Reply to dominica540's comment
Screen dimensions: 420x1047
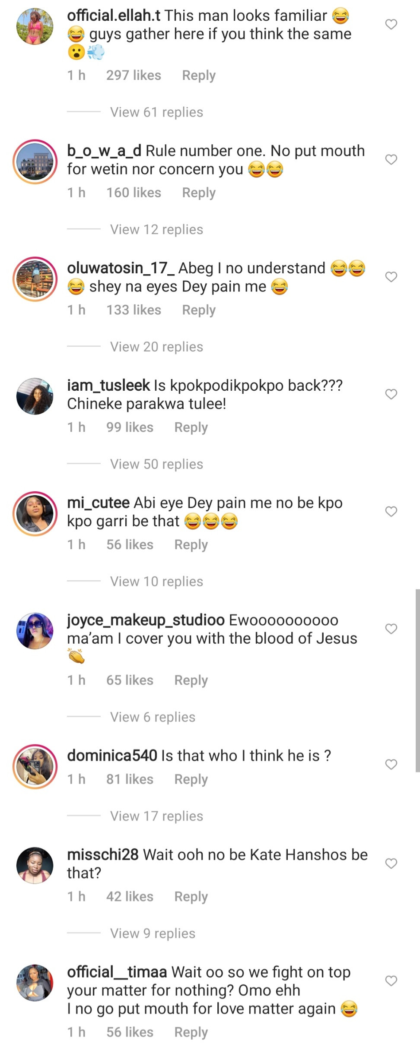point(191,779)
